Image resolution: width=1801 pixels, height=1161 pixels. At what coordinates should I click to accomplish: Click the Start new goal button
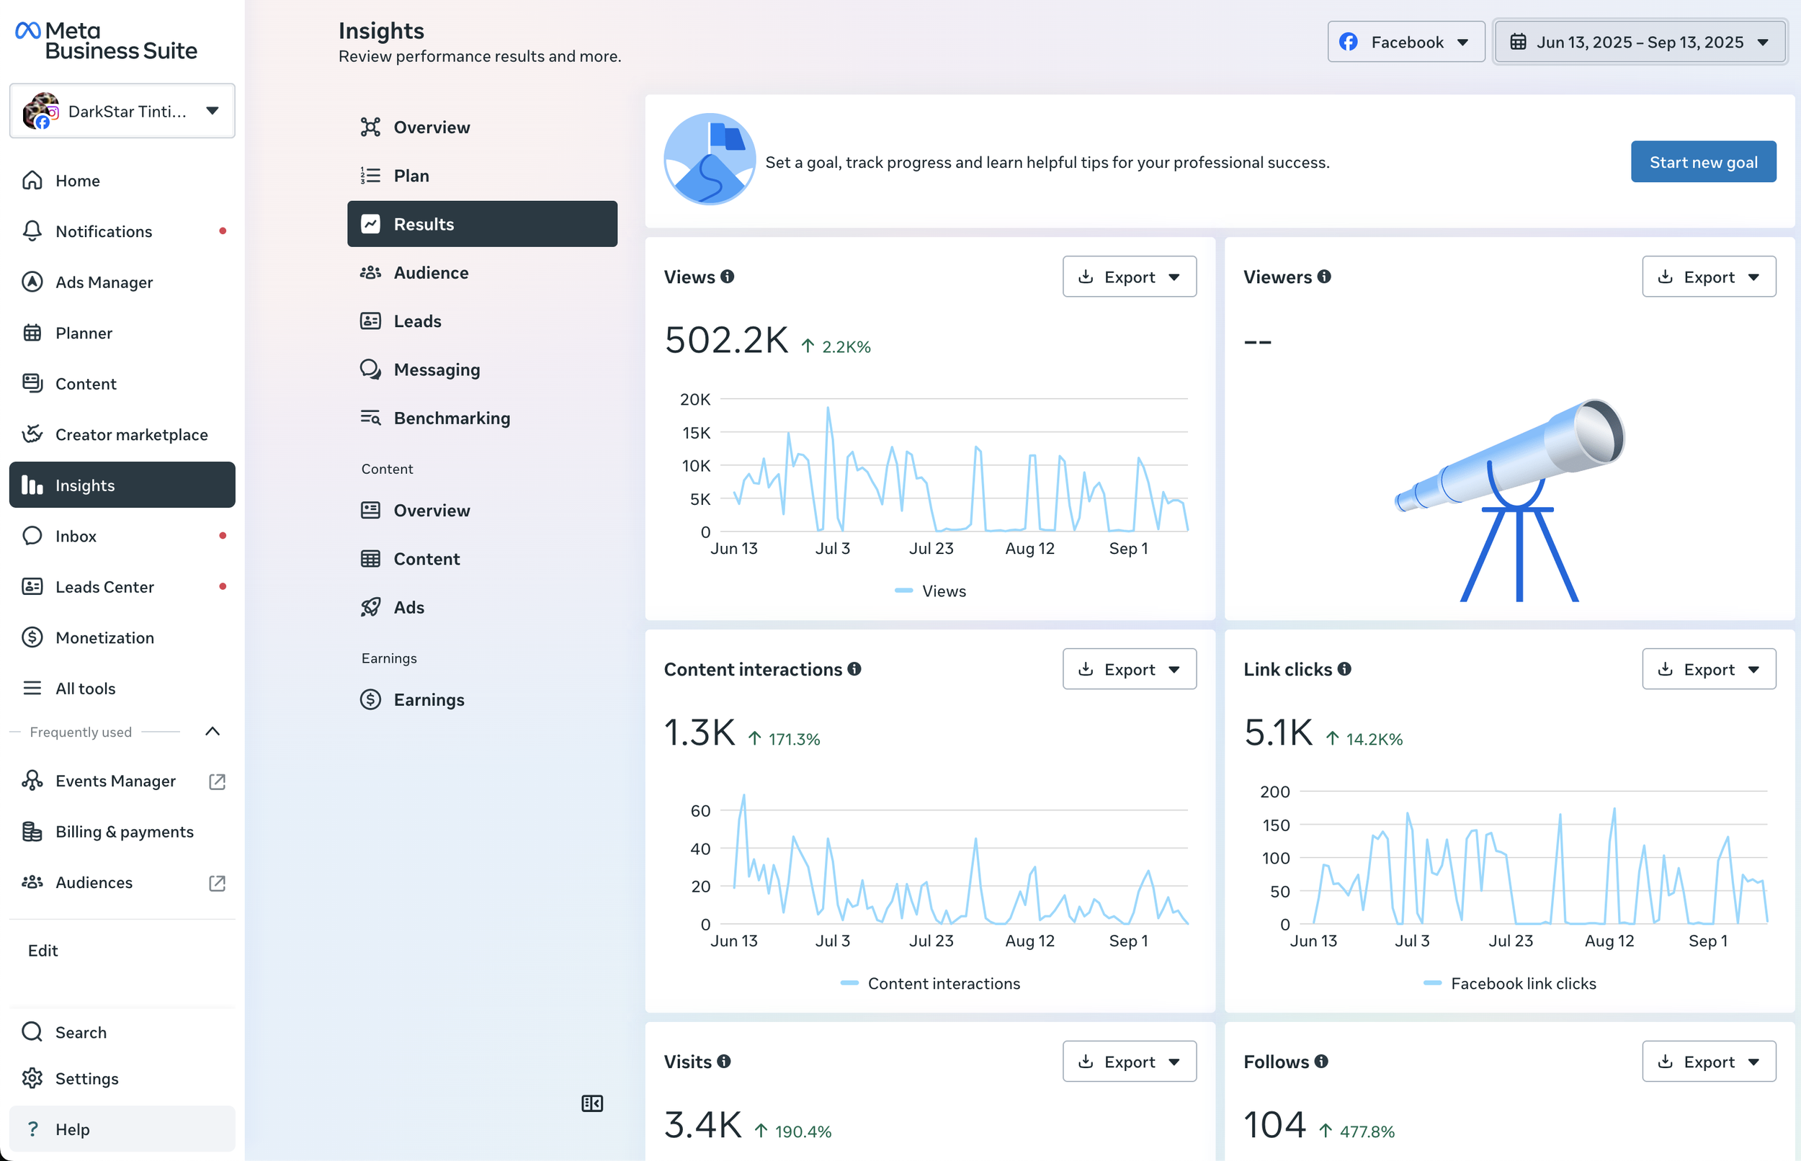[x=1702, y=162]
